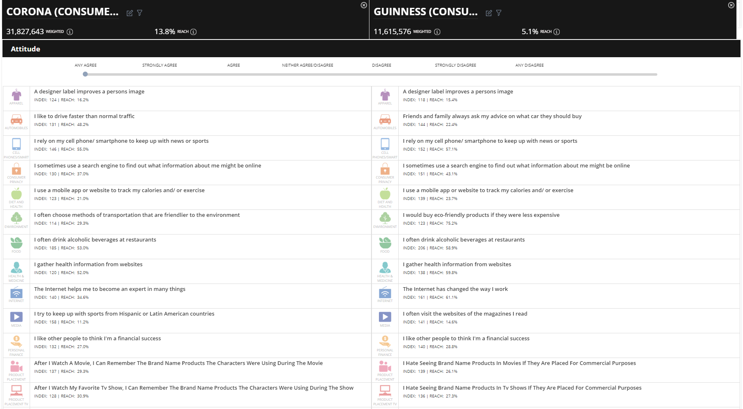The width and height of the screenshot is (743, 409).
Task: Select the Disagree scale option
Action: [x=382, y=65]
